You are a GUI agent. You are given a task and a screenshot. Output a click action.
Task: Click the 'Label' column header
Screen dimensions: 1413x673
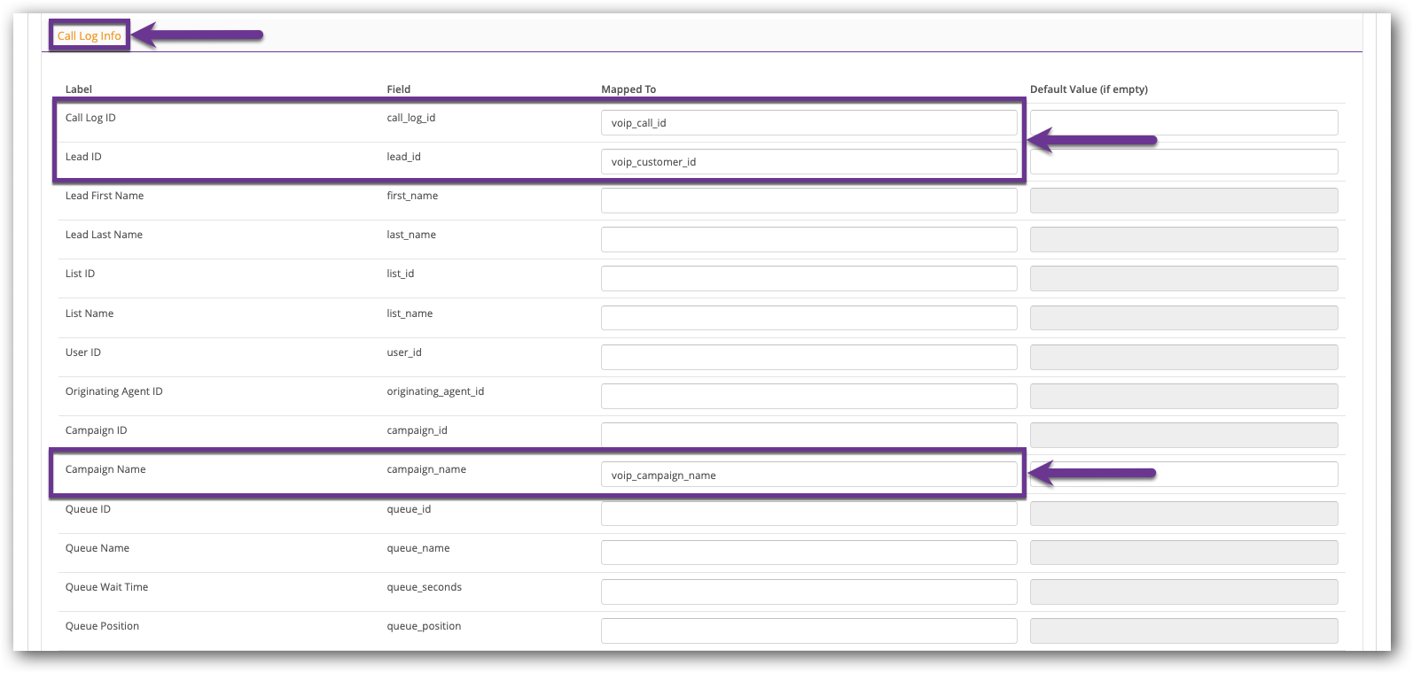(79, 89)
